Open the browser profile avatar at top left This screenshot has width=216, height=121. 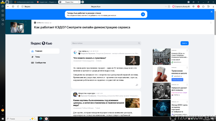2,2
